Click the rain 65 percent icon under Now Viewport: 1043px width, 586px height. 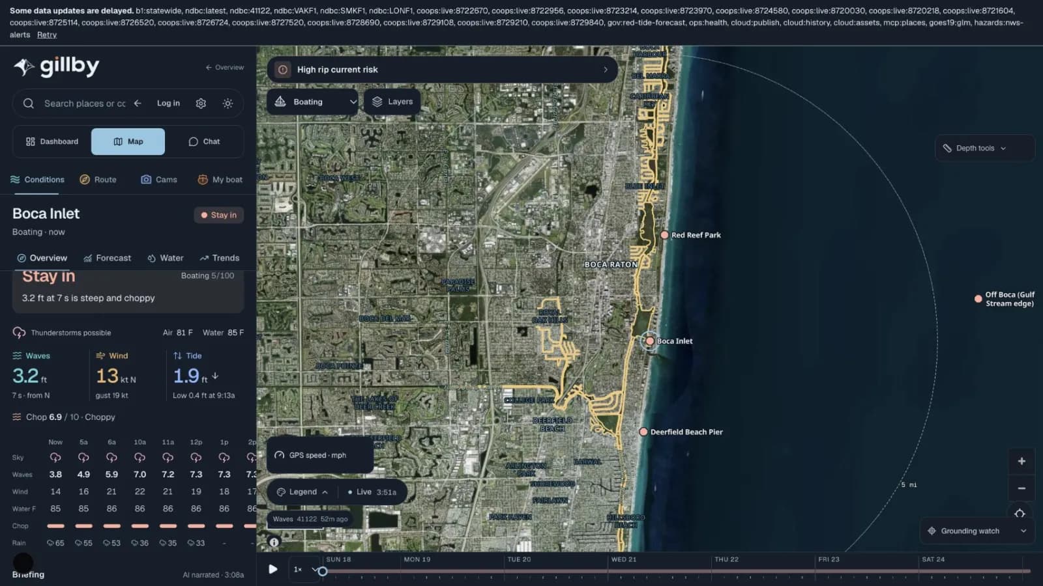coord(50,543)
